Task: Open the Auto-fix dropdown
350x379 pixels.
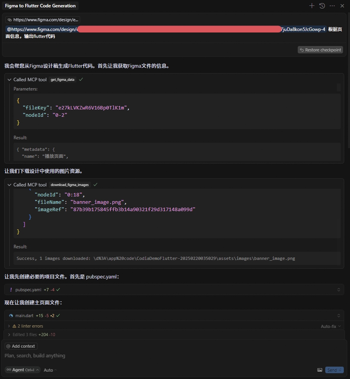Action: 331,326
